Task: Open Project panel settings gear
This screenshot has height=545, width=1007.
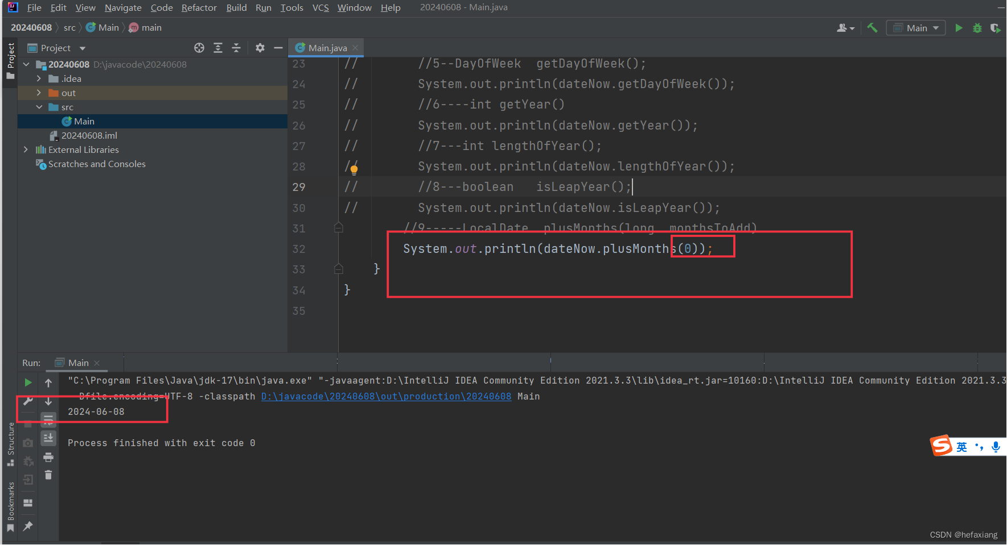Action: [260, 48]
